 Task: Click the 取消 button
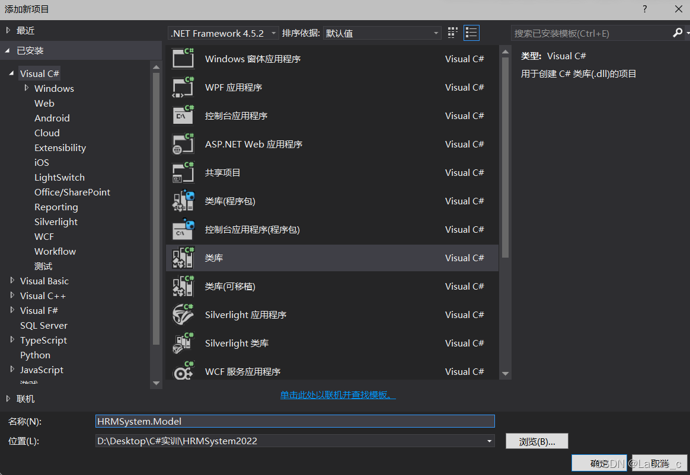[x=659, y=463]
